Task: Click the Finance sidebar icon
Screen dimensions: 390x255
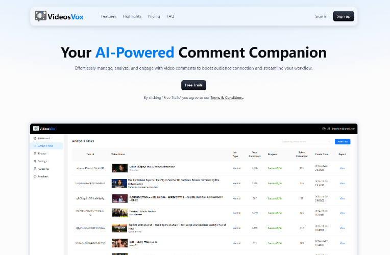Action: (35, 154)
